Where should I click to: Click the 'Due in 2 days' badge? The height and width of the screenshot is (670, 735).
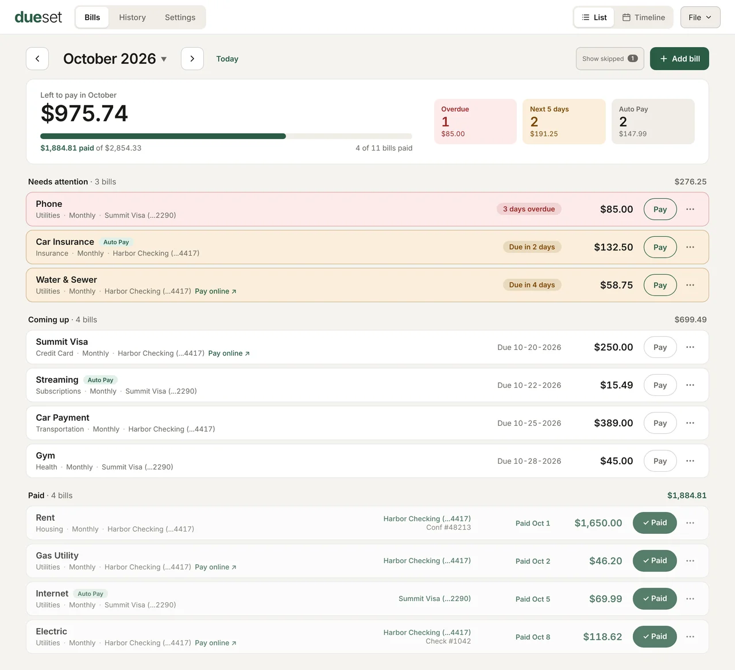click(532, 247)
